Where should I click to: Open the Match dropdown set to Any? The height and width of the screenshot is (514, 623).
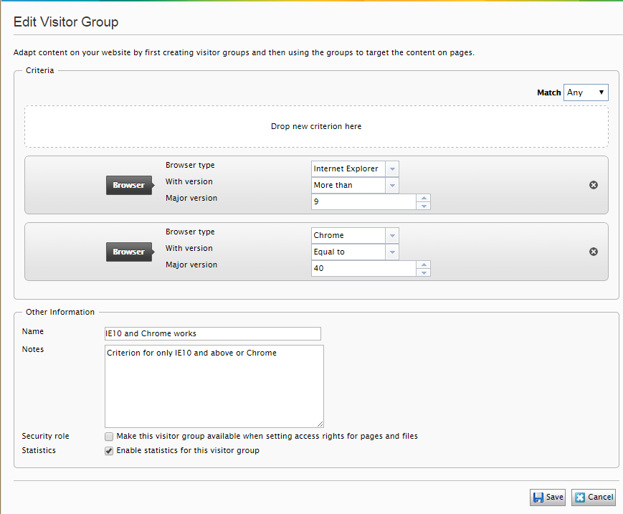[x=586, y=92]
